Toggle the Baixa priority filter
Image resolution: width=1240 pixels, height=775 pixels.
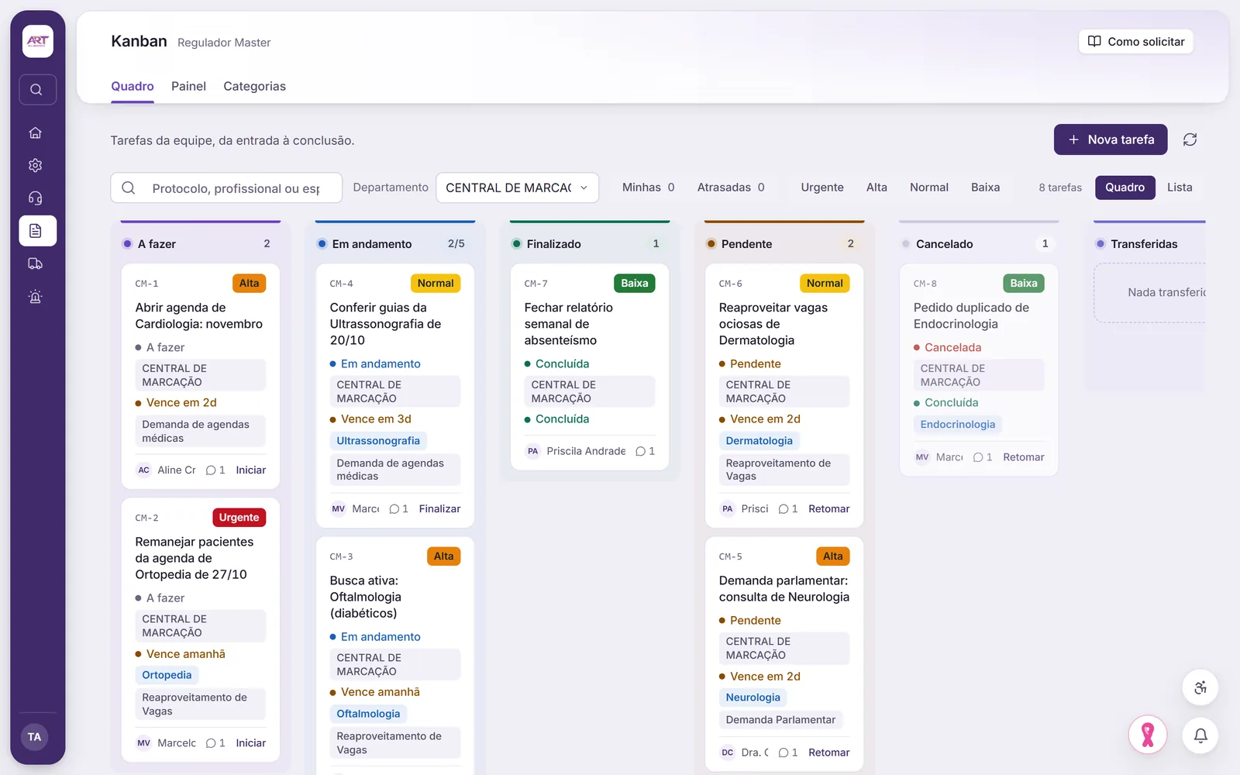pyautogui.click(x=985, y=188)
